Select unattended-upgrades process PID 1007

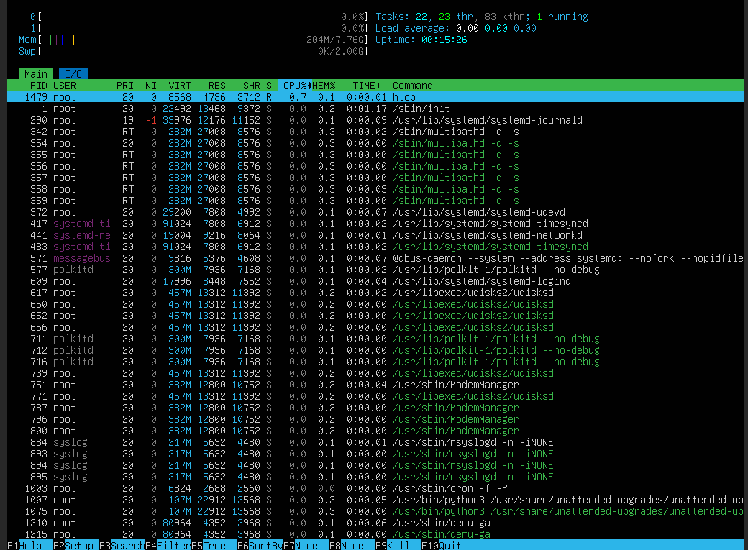(375, 500)
